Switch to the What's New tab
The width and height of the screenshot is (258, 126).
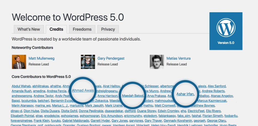pos(29,29)
